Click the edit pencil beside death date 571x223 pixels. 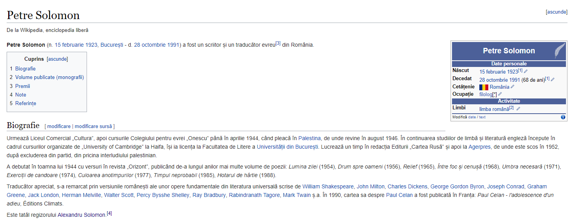click(553, 79)
